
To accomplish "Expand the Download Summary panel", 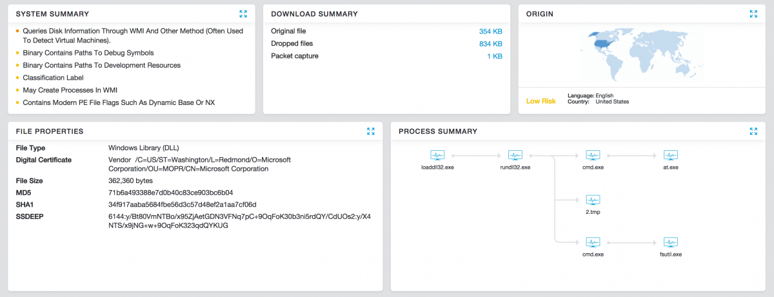I will pyautogui.click(x=499, y=14).
